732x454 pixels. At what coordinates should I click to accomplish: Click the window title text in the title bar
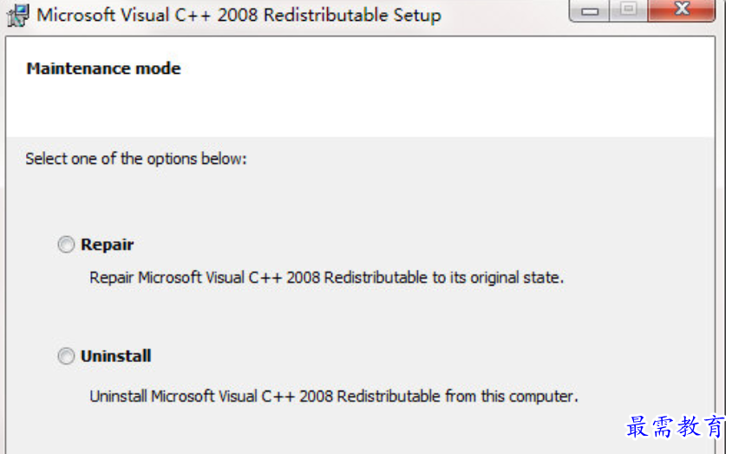pyautogui.click(x=239, y=15)
